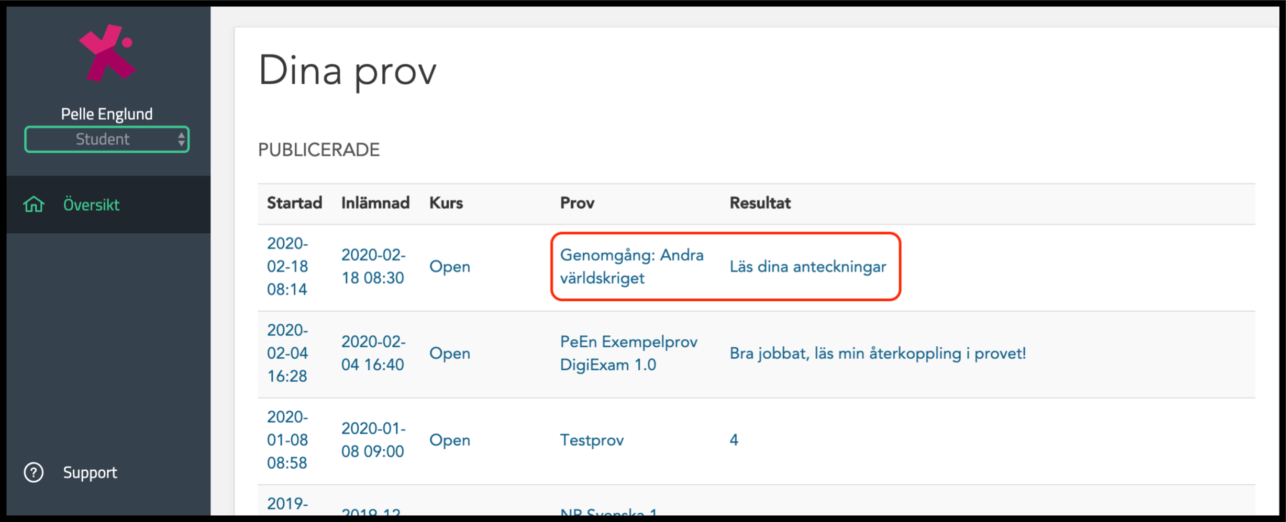Click the Resultat column header

click(x=760, y=203)
